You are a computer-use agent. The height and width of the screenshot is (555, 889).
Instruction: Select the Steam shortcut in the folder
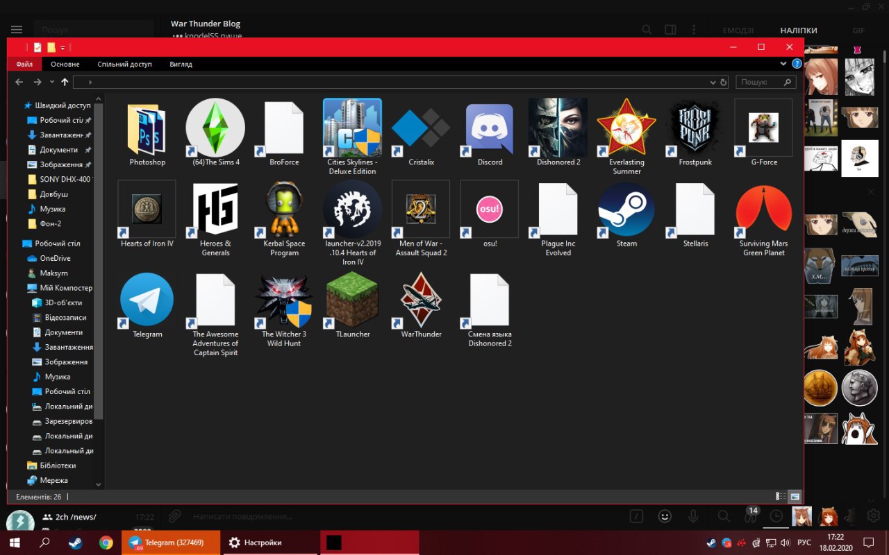pyautogui.click(x=626, y=214)
